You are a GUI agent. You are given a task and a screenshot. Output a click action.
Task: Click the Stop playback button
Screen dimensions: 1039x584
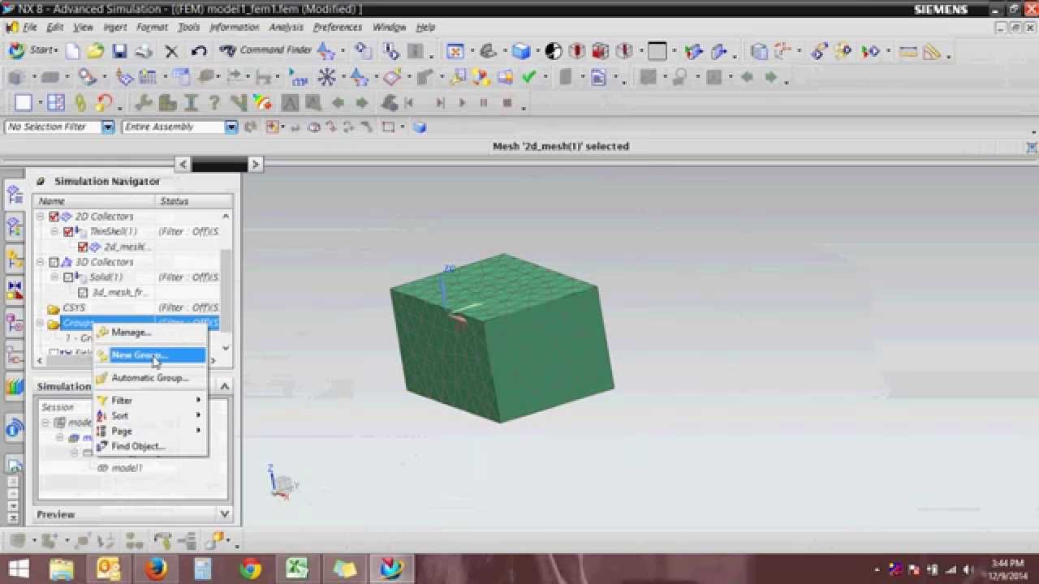point(507,103)
